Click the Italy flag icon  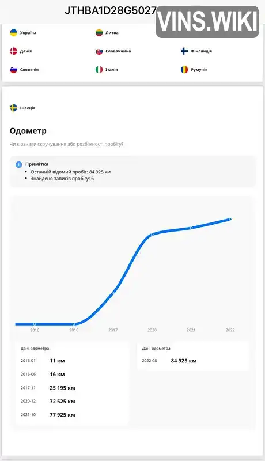pos(99,70)
